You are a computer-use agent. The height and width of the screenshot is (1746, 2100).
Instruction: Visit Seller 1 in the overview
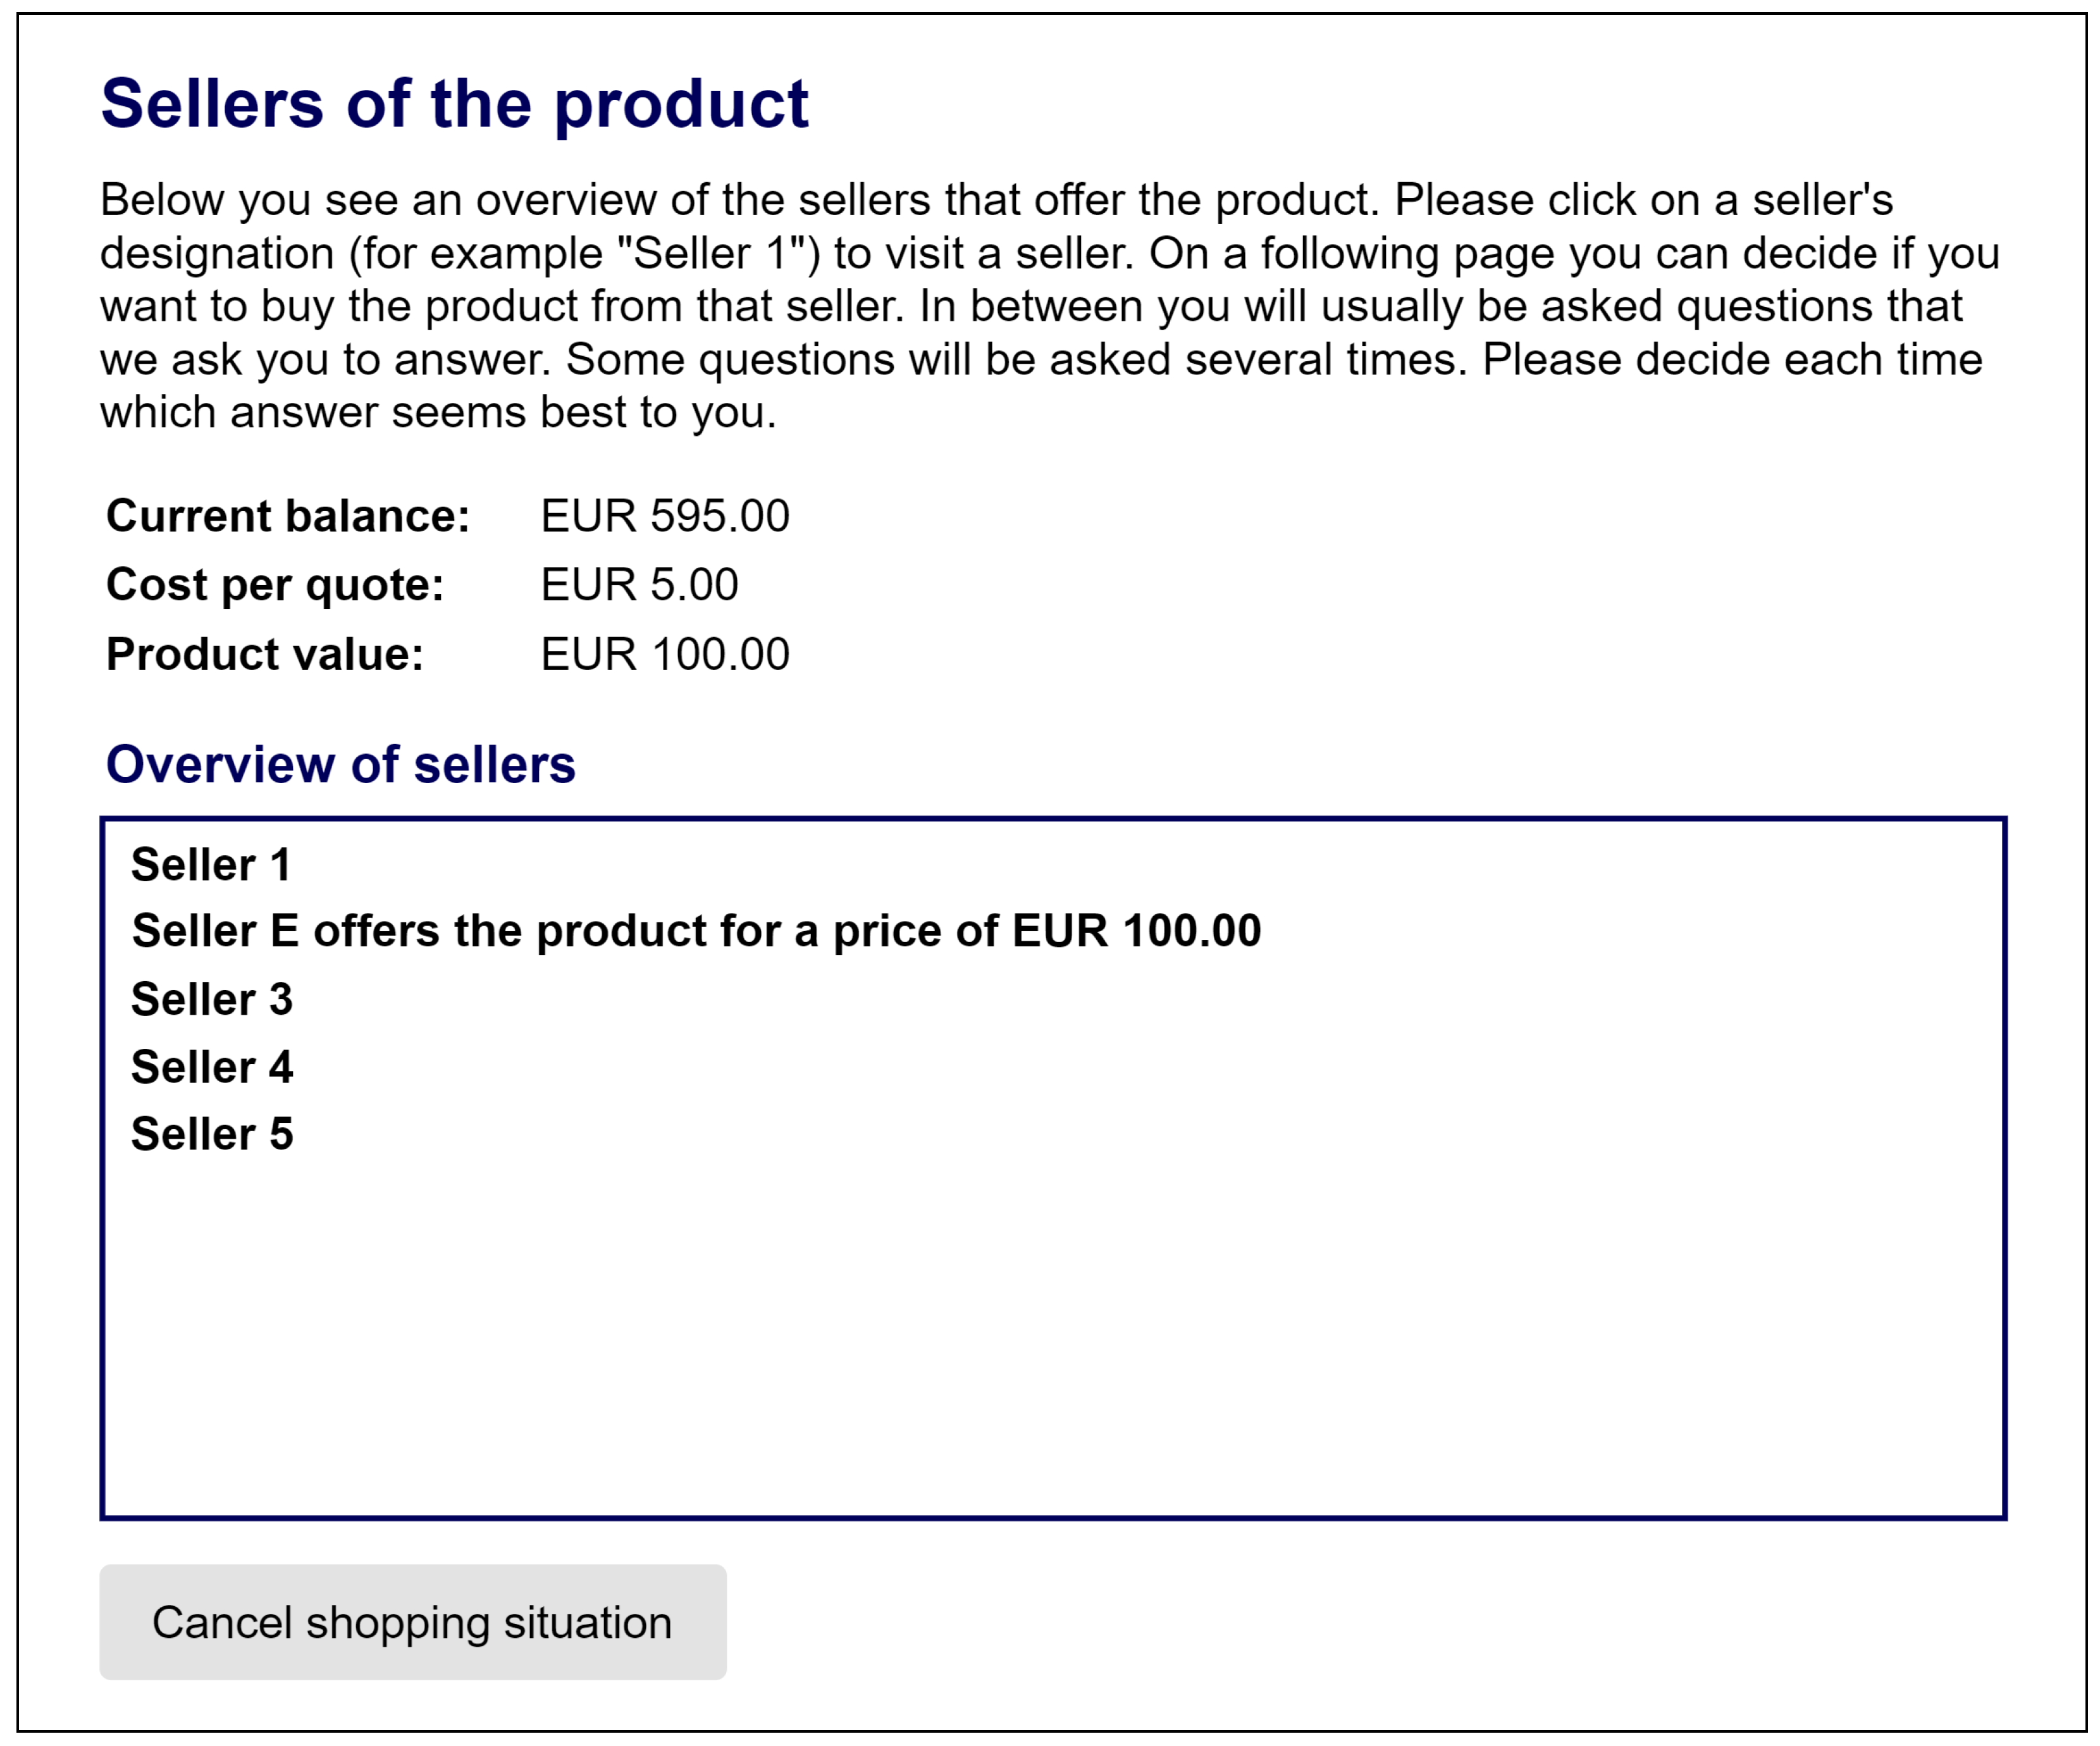(x=211, y=865)
